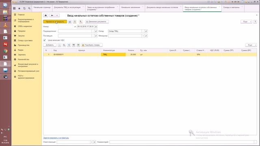The width and height of the screenshot is (260, 146).
Task: Click the second table toolbar icon after Добавить
Action: coord(64,45)
